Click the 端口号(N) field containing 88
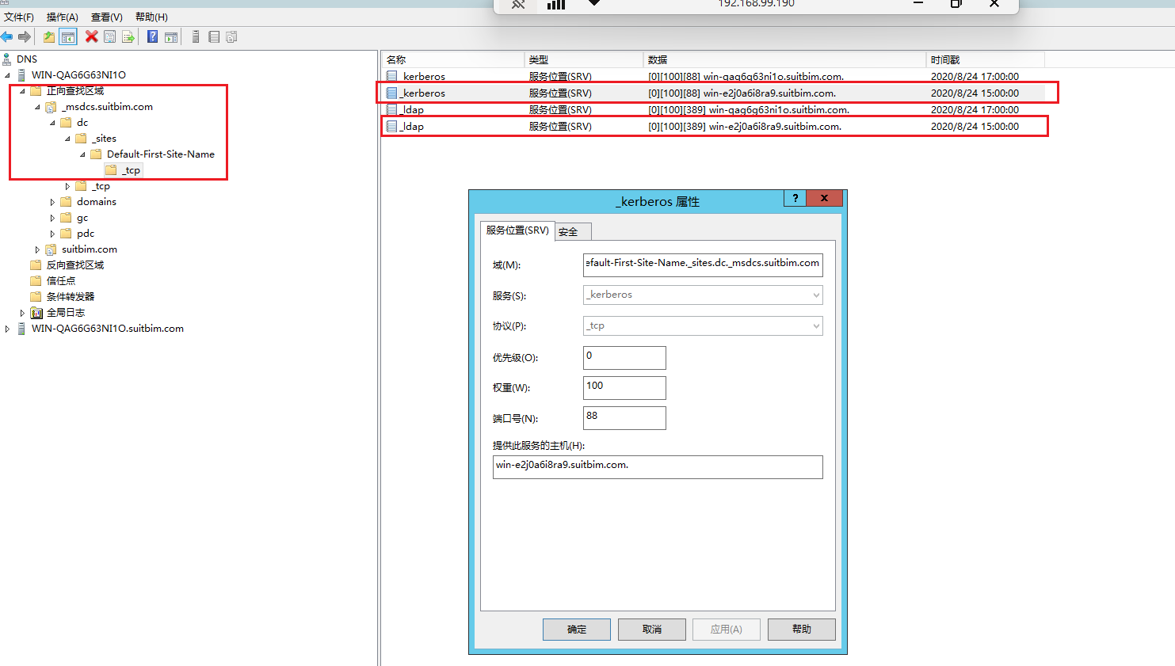1175x666 pixels. 624,417
